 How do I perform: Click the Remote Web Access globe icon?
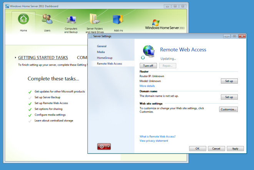pyautogui.click(x=149, y=51)
